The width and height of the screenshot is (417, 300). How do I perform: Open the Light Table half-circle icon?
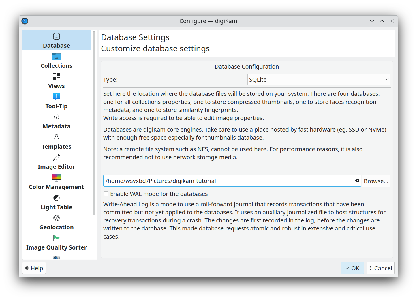click(x=57, y=198)
